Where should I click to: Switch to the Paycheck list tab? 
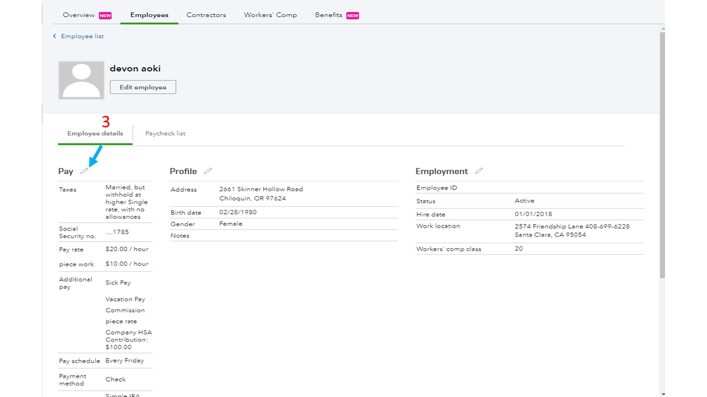pos(165,133)
